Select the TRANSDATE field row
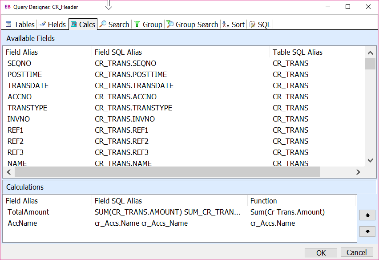Image resolution: width=379 pixels, height=260 pixels. point(28,85)
